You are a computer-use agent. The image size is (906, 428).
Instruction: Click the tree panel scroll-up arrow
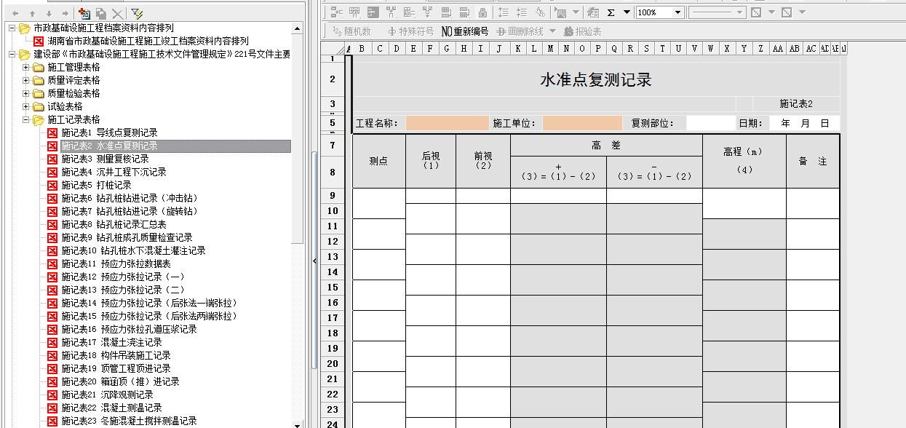tap(297, 28)
